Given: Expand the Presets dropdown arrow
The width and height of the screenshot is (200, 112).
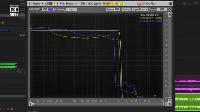Looking at the screenshot, I should [x=42, y=3].
